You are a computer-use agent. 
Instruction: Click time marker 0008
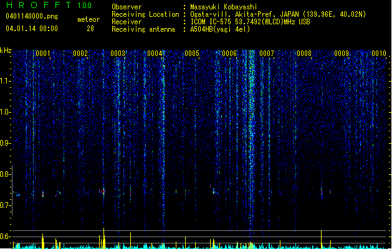(x=304, y=54)
